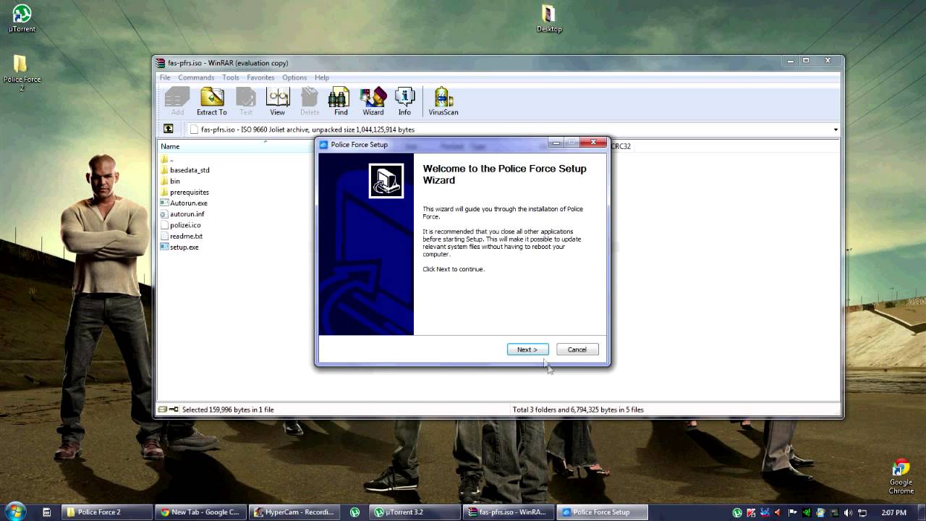Select the basedata_std folder

(x=185, y=170)
